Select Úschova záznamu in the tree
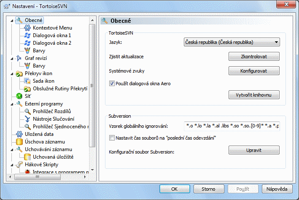The image size is (299, 200). (45, 142)
